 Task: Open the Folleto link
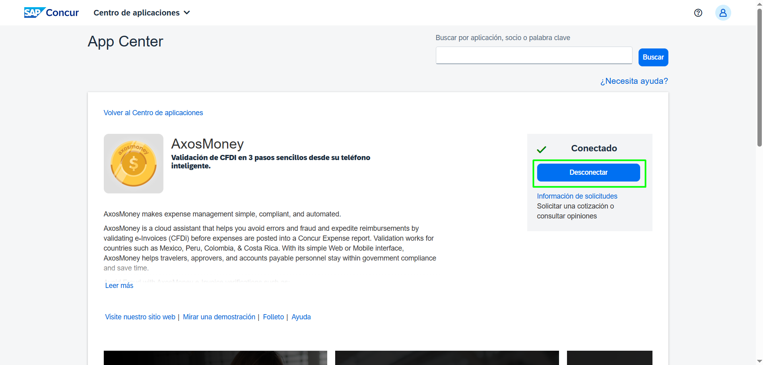(273, 317)
